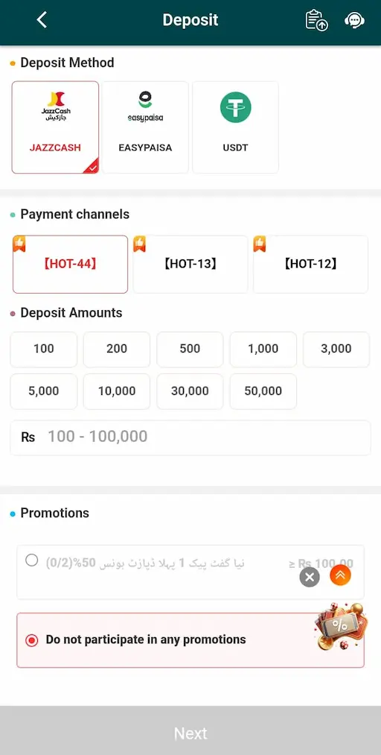Pick the 500 deposit amount
The image size is (381, 755).
190,349
